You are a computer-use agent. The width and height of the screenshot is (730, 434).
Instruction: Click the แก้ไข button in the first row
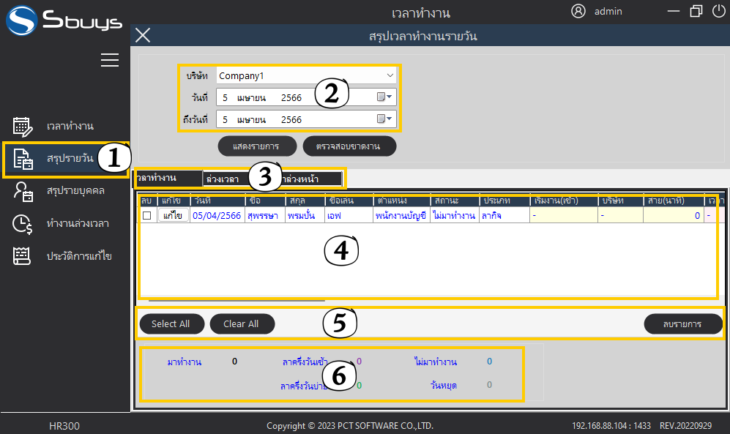coord(173,215)
